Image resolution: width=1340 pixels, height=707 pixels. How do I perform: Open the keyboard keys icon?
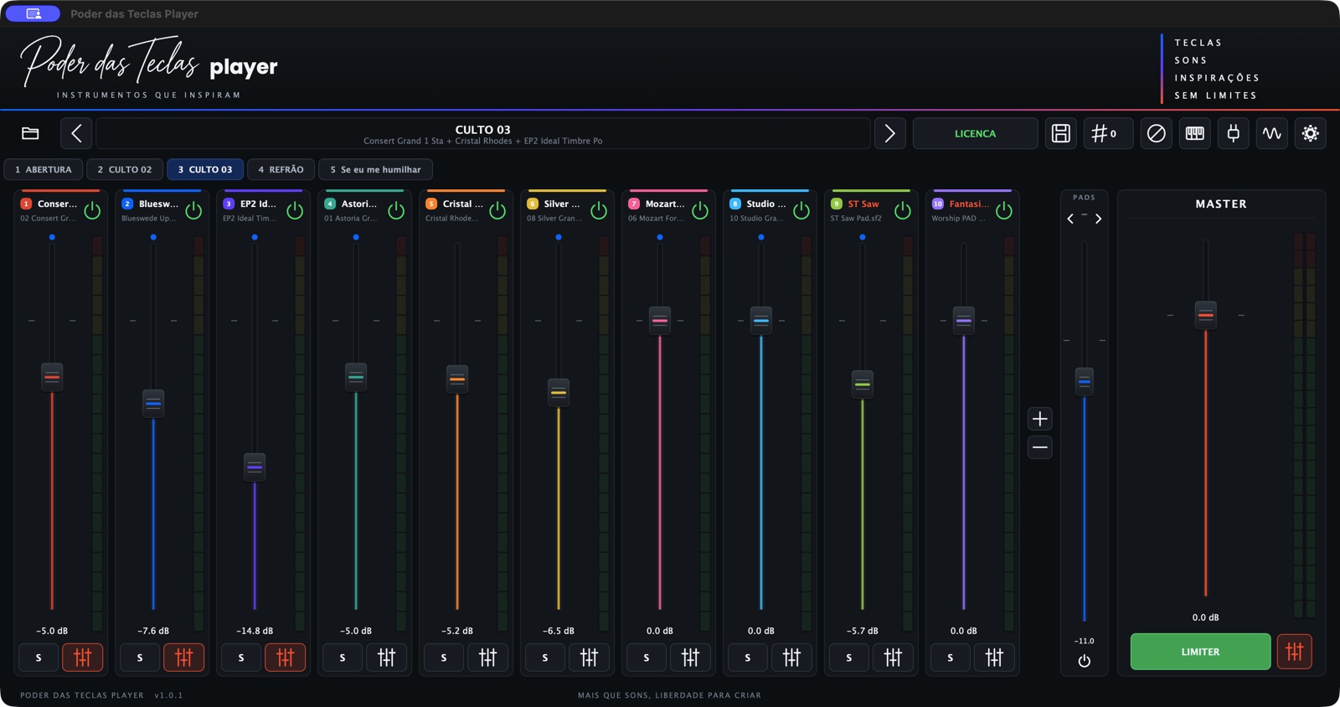(1194, 133)
